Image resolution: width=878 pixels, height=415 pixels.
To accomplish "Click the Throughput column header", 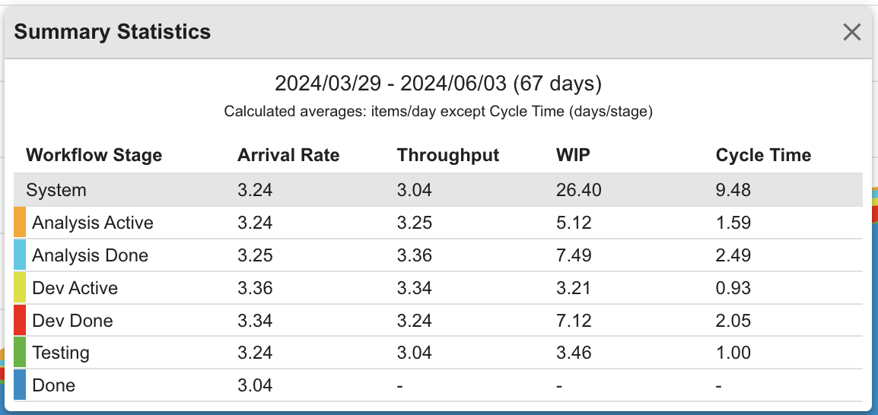I will point(447,156).
